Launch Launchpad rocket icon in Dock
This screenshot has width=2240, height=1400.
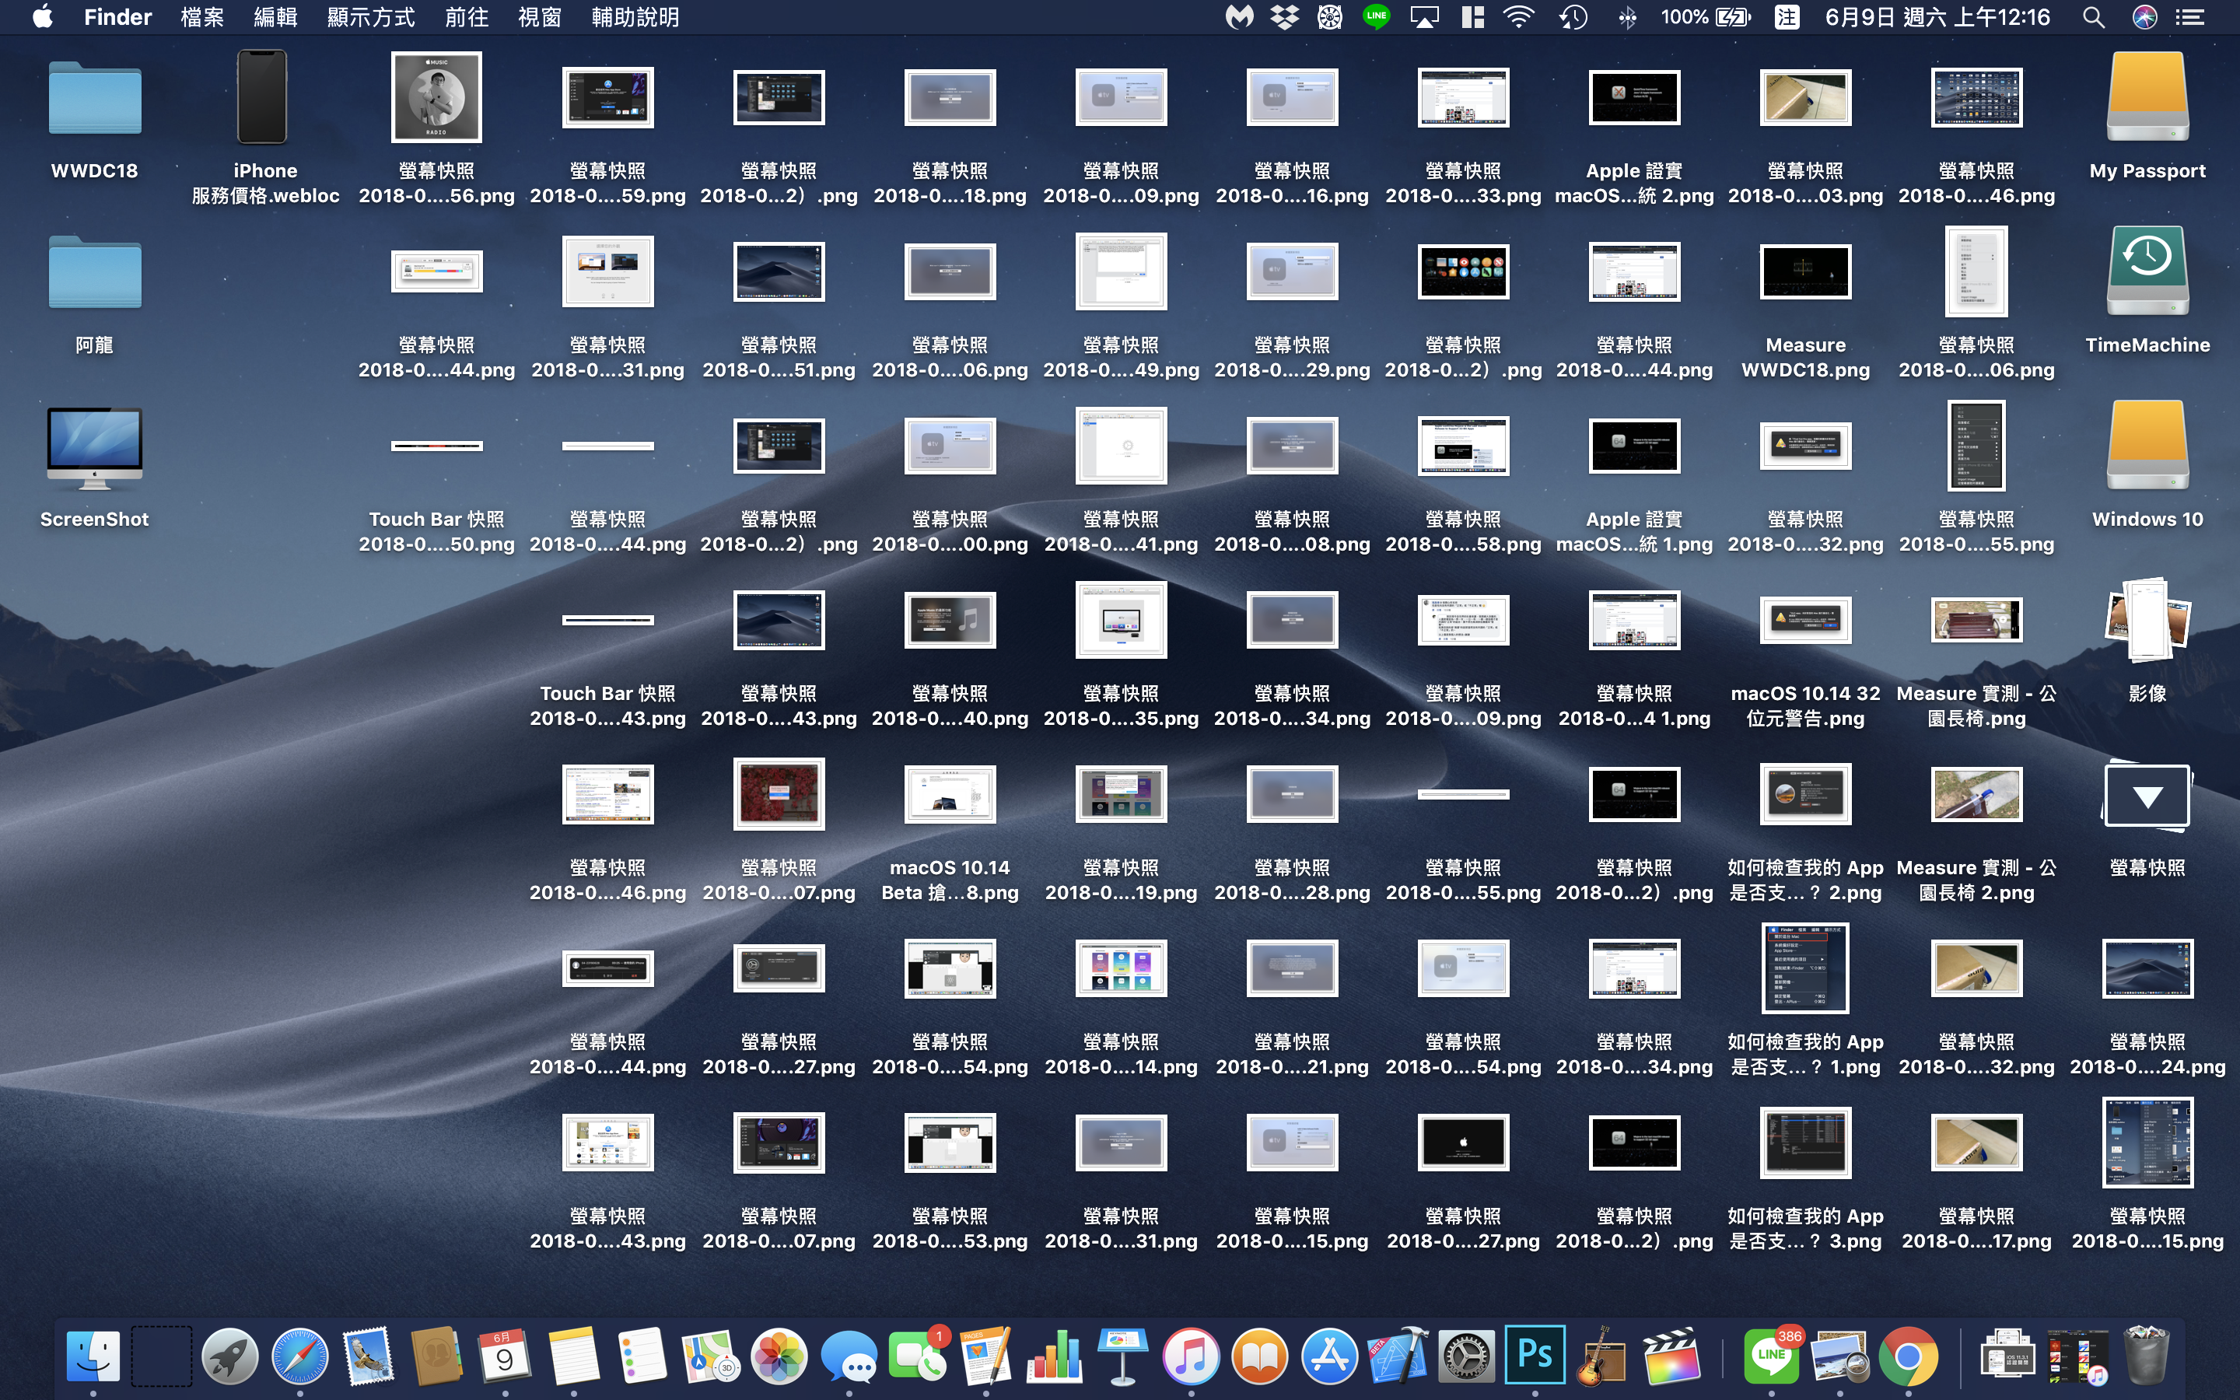[x=229, y=1356]
